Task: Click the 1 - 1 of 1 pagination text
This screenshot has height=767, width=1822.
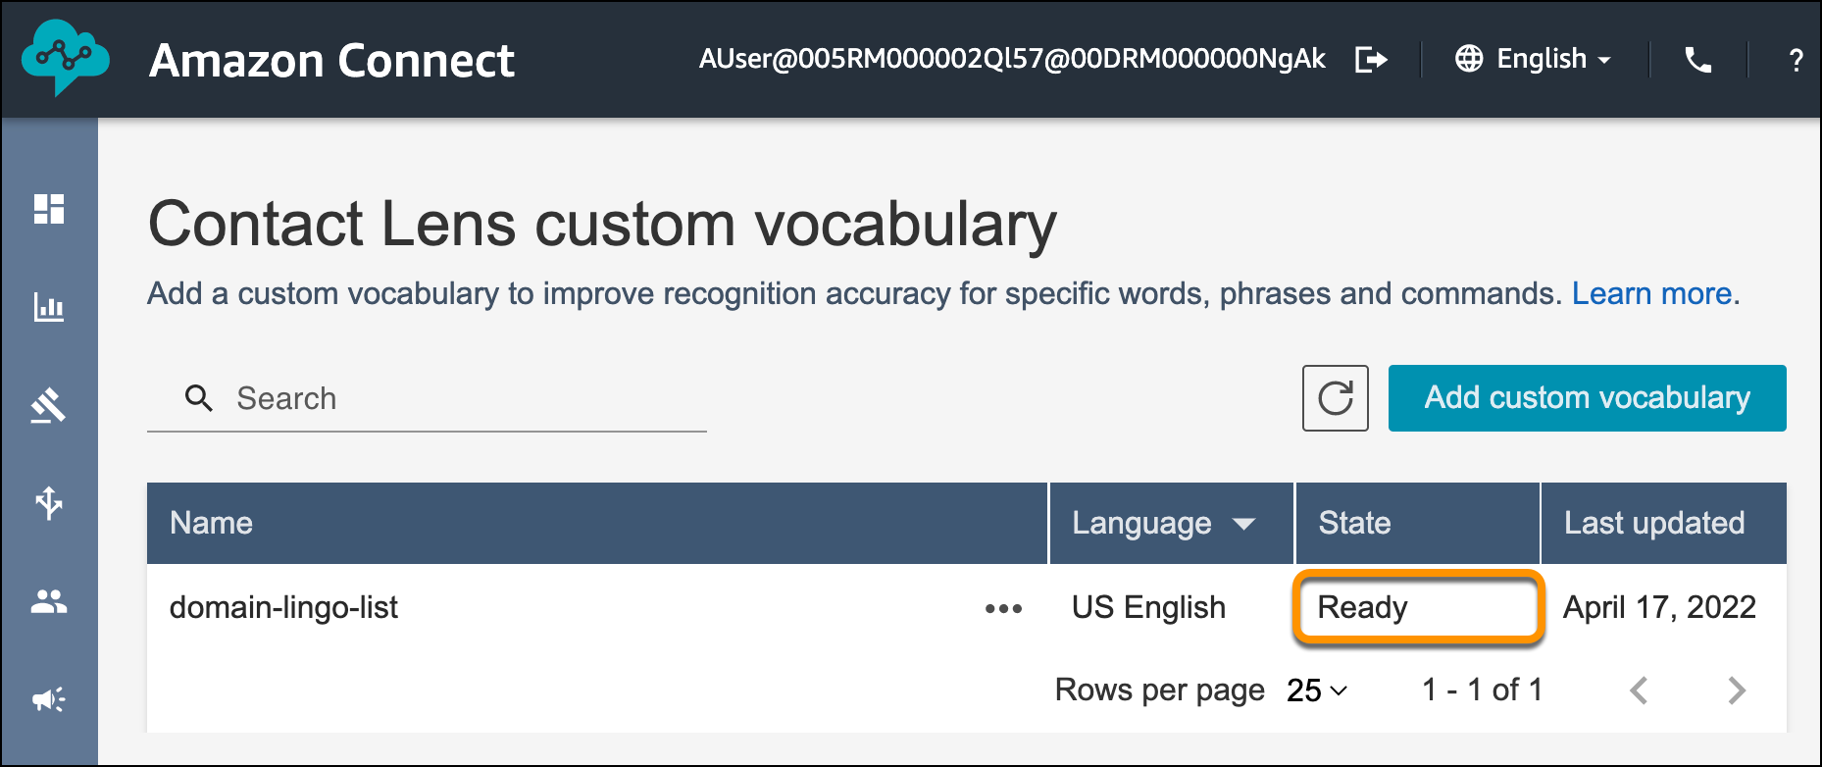Action: pos(1482,690)
